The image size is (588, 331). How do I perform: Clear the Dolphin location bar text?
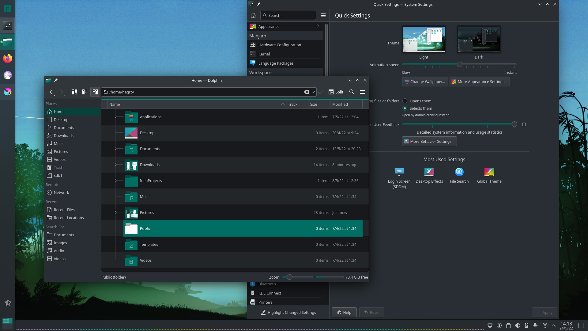(x=306, y=92)
